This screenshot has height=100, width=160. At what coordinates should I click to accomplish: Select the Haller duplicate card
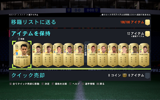[113, 55]
